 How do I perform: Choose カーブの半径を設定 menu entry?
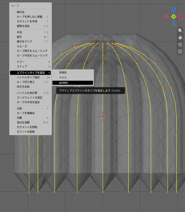[x=31, y=102]
